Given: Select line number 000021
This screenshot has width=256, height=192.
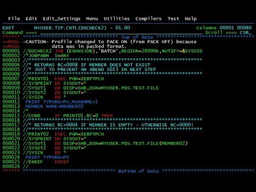Looking at the screenshot, I should click(11, 143).
